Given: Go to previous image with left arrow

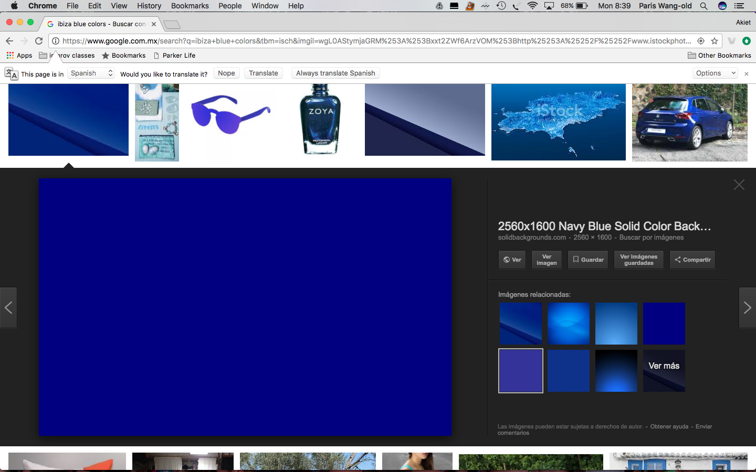Looking at the screenshot, I should tap(8, 308).
